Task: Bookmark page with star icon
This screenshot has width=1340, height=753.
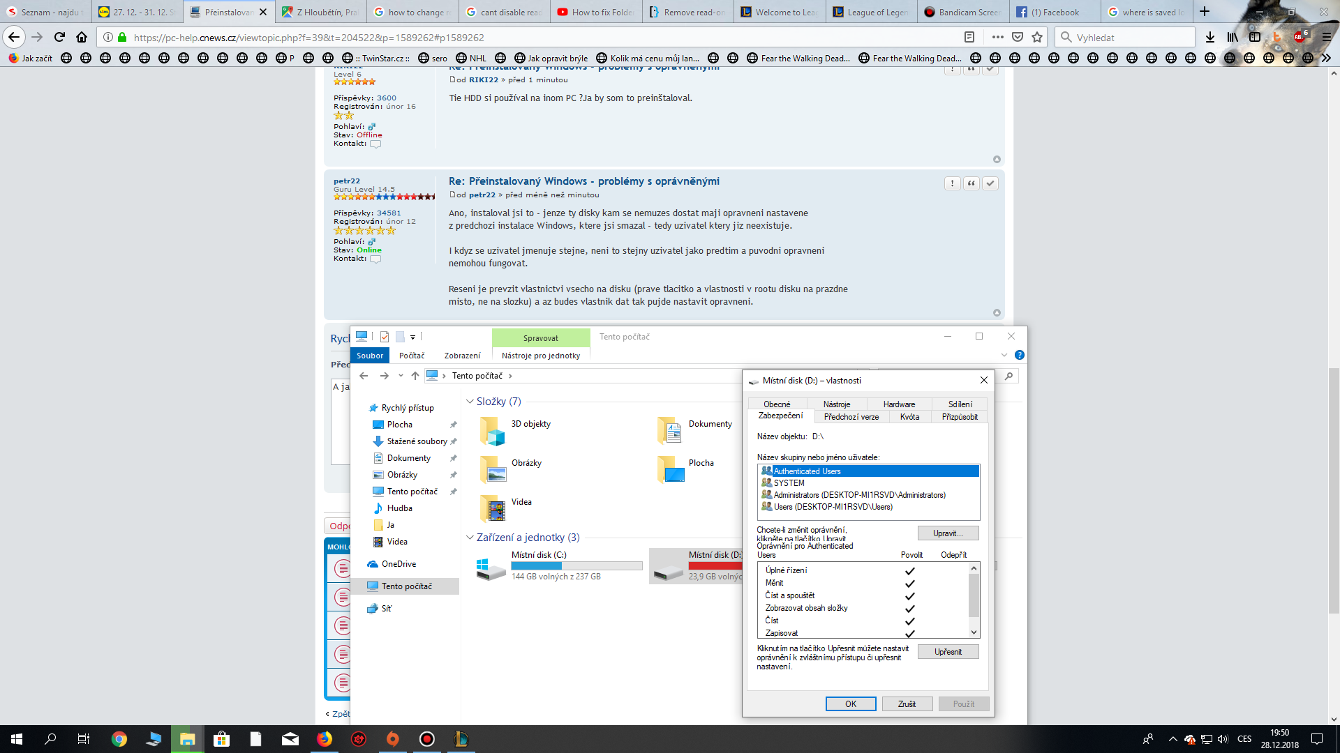Action: point(1037,37)
